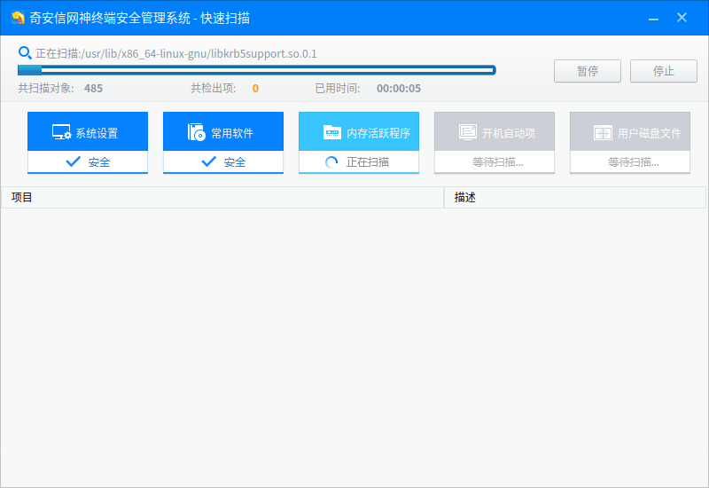Click the scan progress bar
The height and width of the screenshot is (488, 709).
[257, 70]
